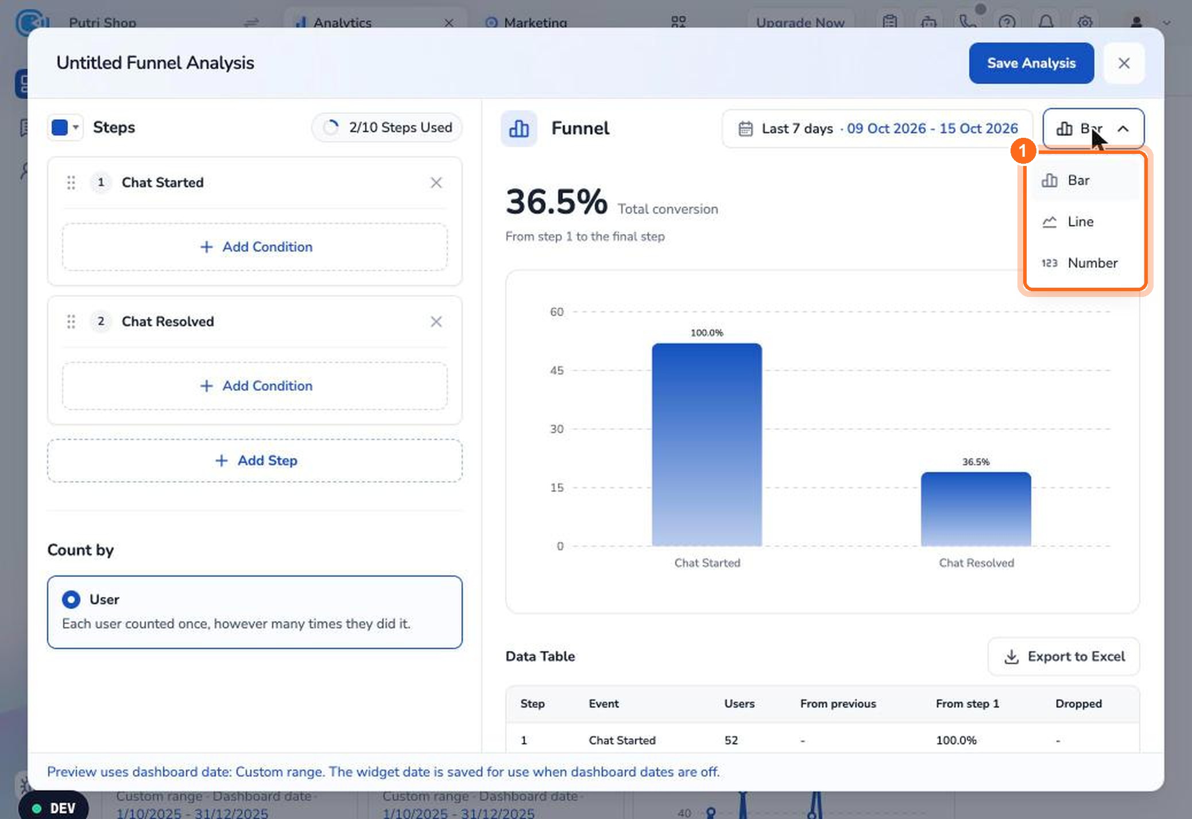
Task: Click the bot icon in top bar
Action: click(x=928, y=22)
